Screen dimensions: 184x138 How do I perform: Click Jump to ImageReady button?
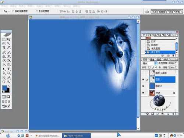(6, 106)
